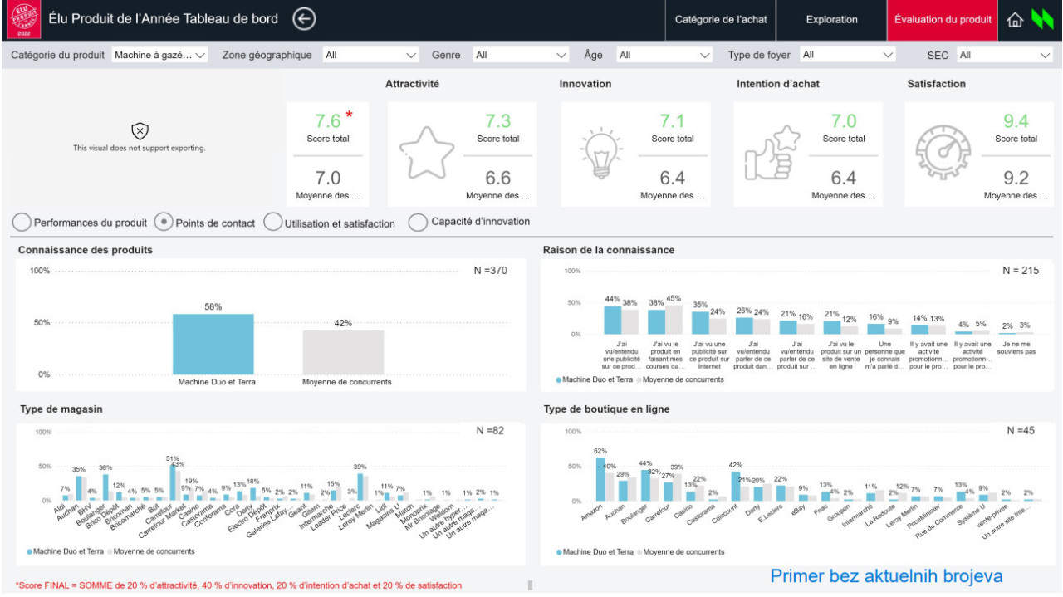Open the Exploration tab

tap(831, 20)
